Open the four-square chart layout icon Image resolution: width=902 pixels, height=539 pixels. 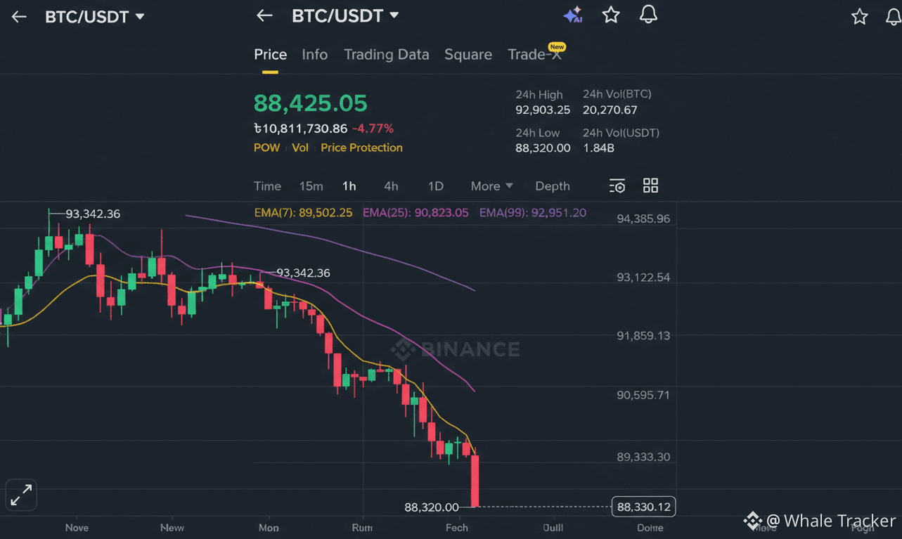[650, 186]
